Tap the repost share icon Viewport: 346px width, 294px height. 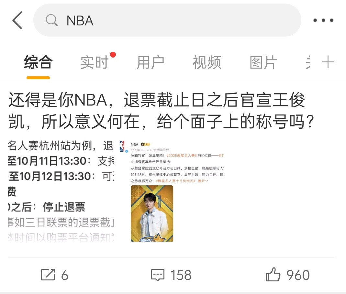click(x=48, y=275)
